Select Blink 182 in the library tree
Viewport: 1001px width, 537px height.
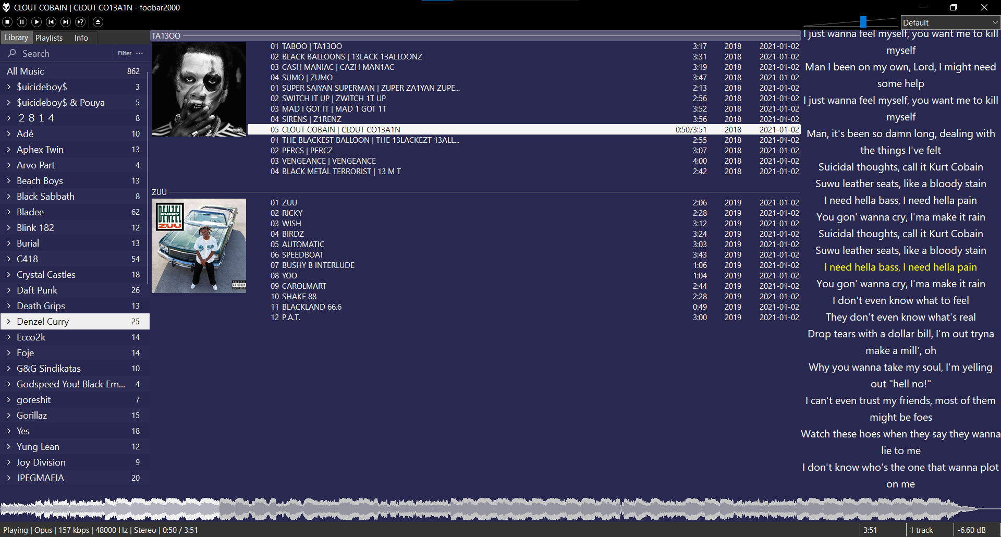click(x=75, y=227)
